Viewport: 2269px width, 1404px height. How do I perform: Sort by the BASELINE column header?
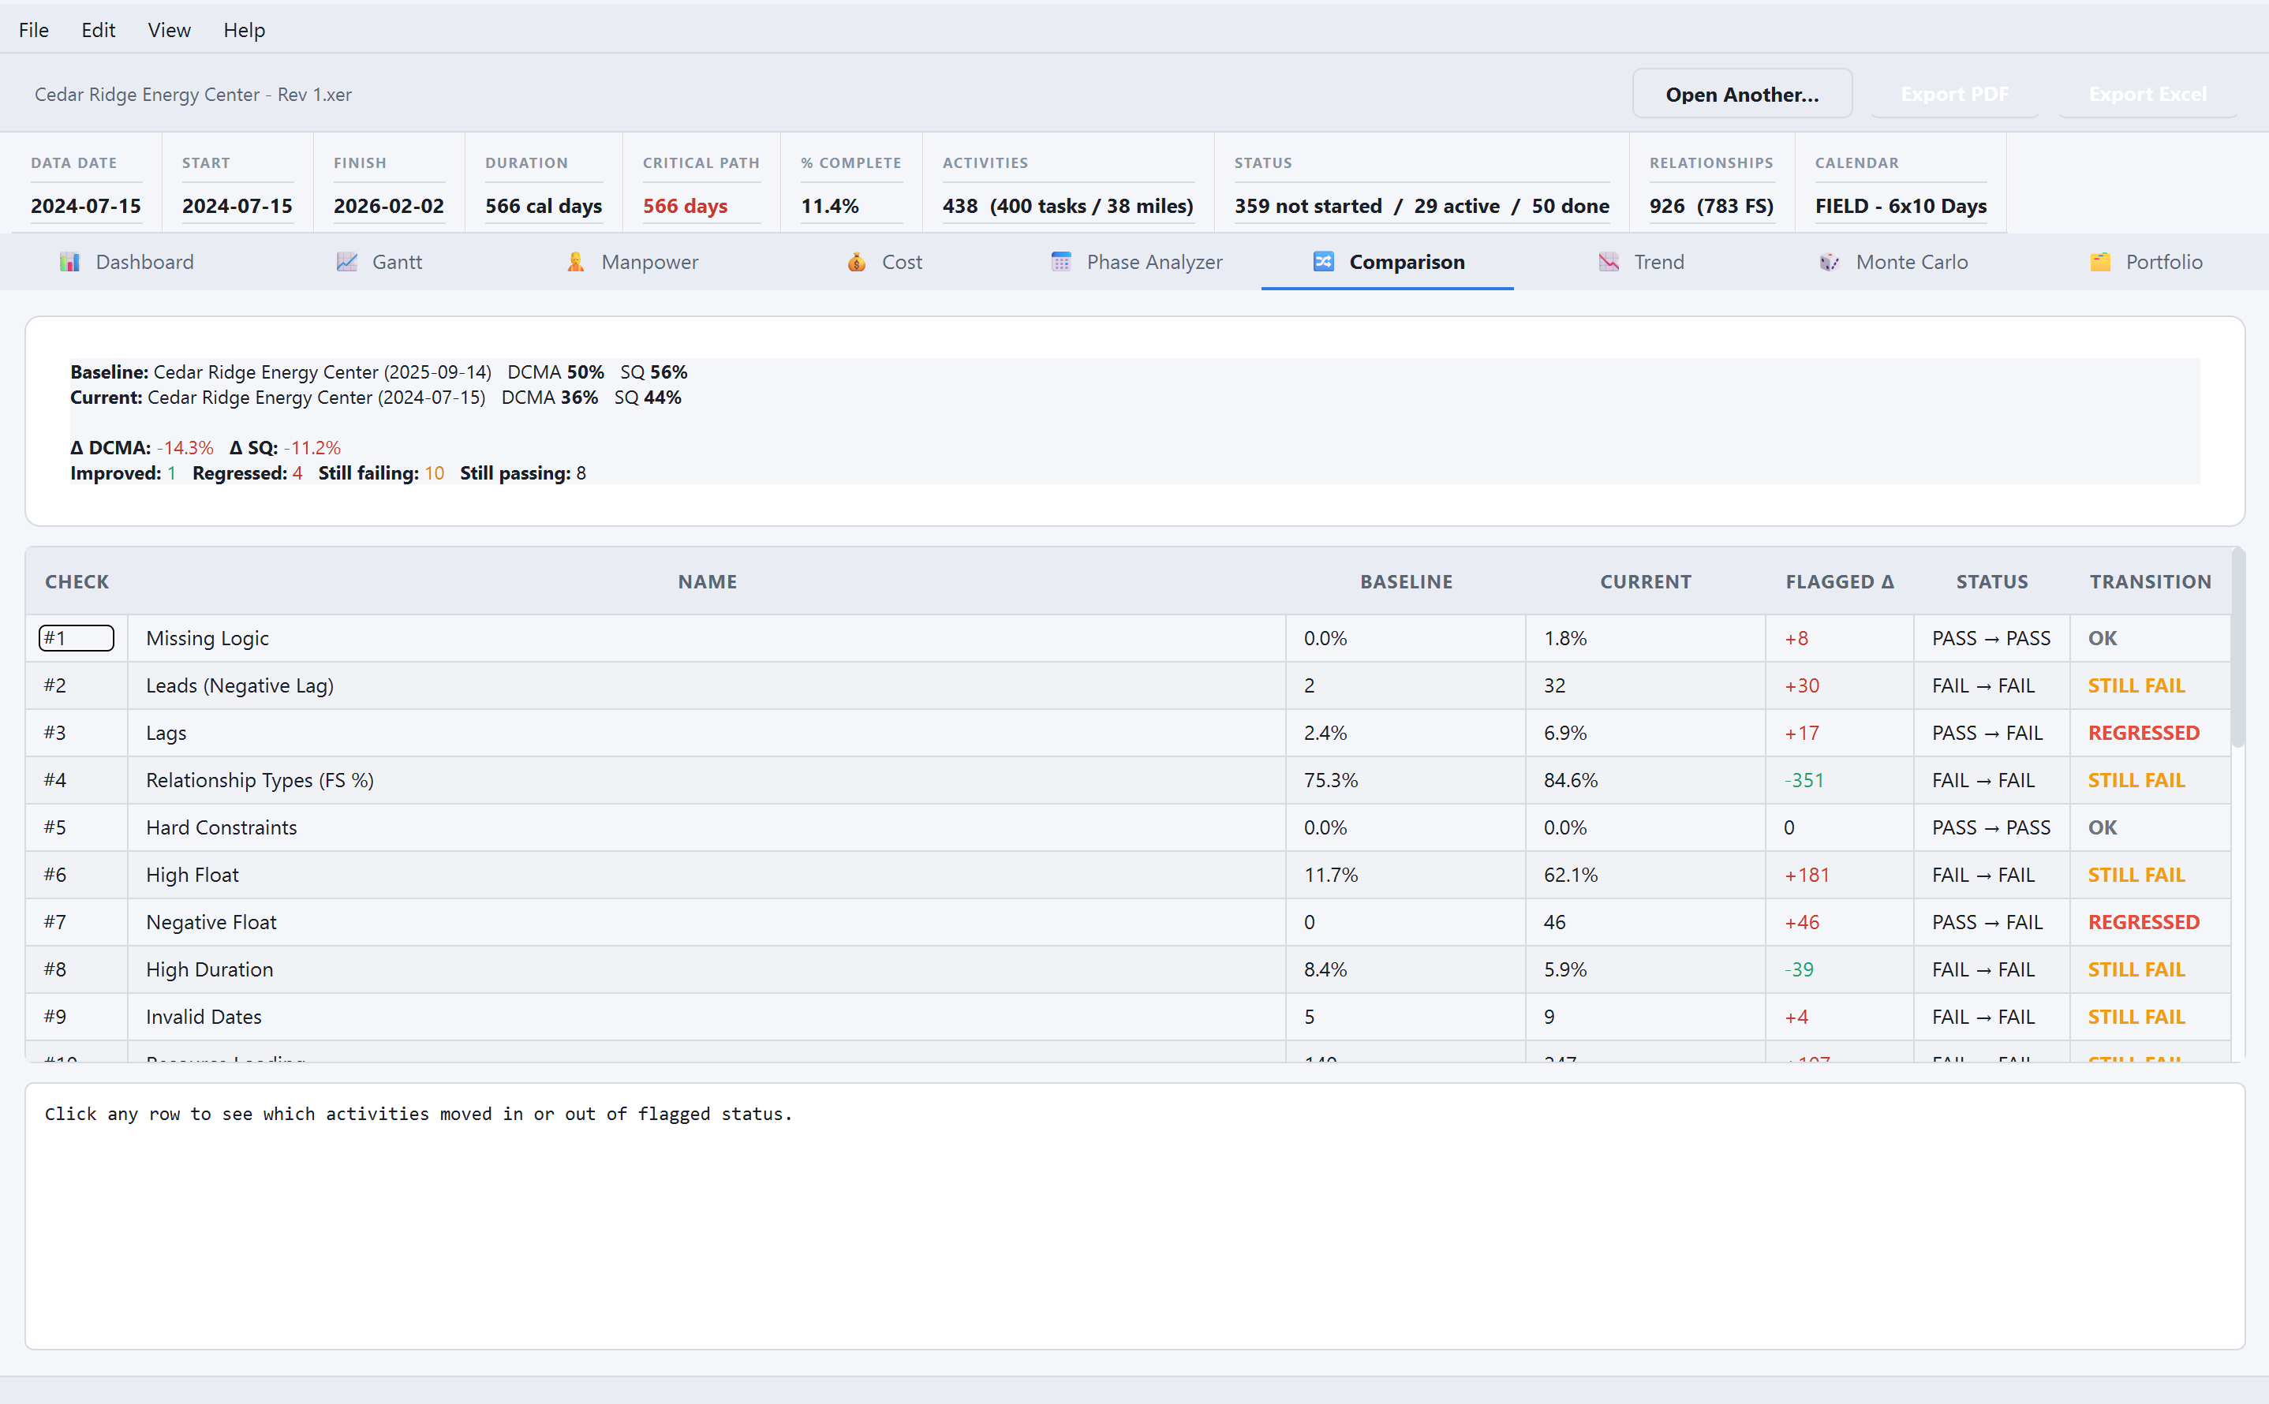tap(1406, 581)
